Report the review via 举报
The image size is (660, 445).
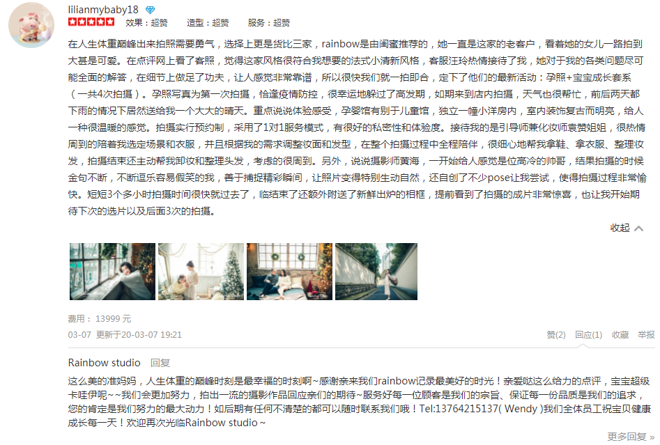(646, 335)
